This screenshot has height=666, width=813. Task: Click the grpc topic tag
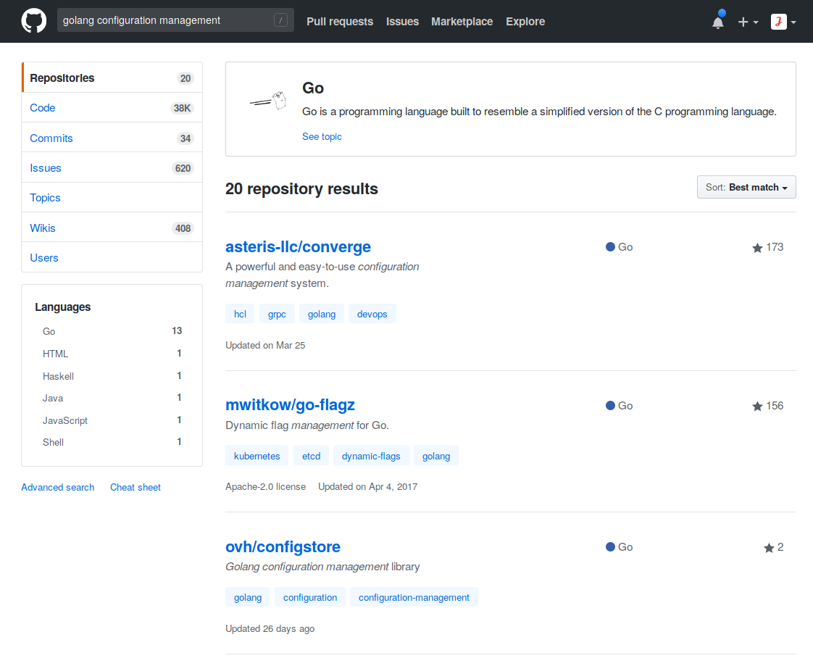pos(277,314)
